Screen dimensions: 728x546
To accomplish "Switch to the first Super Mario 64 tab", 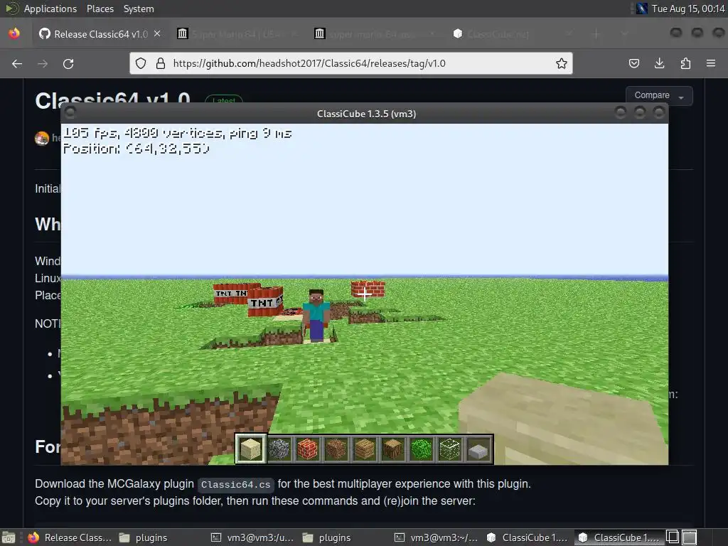I will 237,34.
